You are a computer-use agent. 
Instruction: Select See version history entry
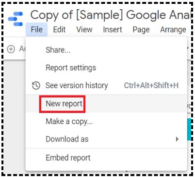(106, 85)
